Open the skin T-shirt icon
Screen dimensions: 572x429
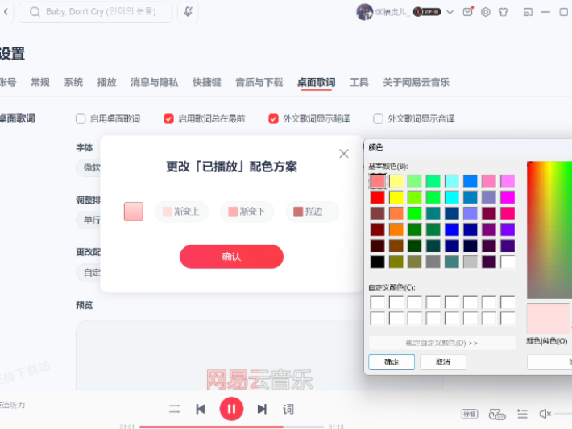coord(504,12)
